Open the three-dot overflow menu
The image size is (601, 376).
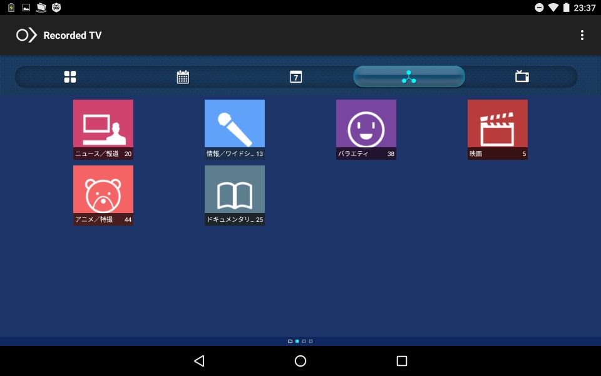(582, 35)
